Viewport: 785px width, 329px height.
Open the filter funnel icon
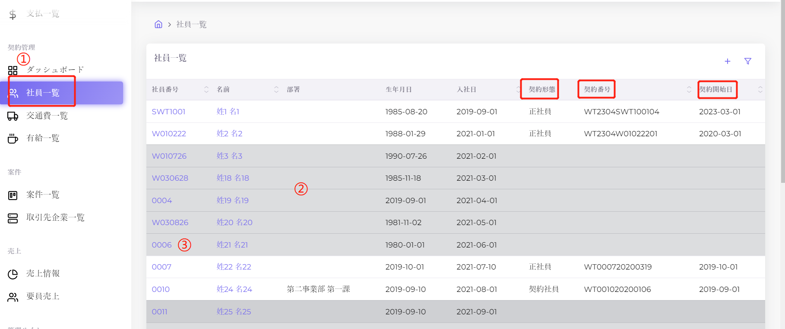748,61
